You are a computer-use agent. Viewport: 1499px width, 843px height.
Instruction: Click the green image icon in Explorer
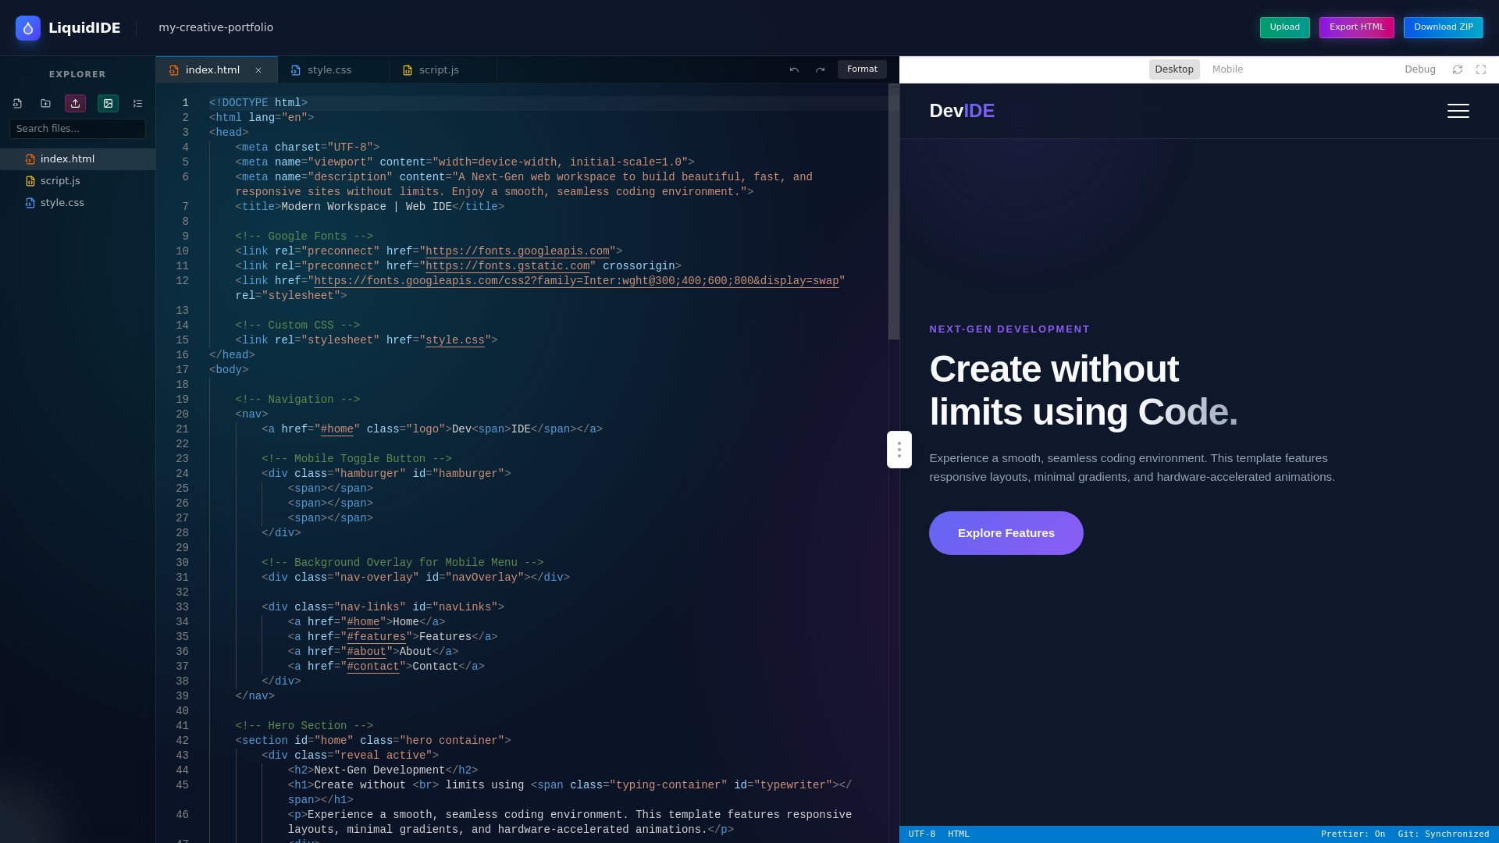pos(108,103)
